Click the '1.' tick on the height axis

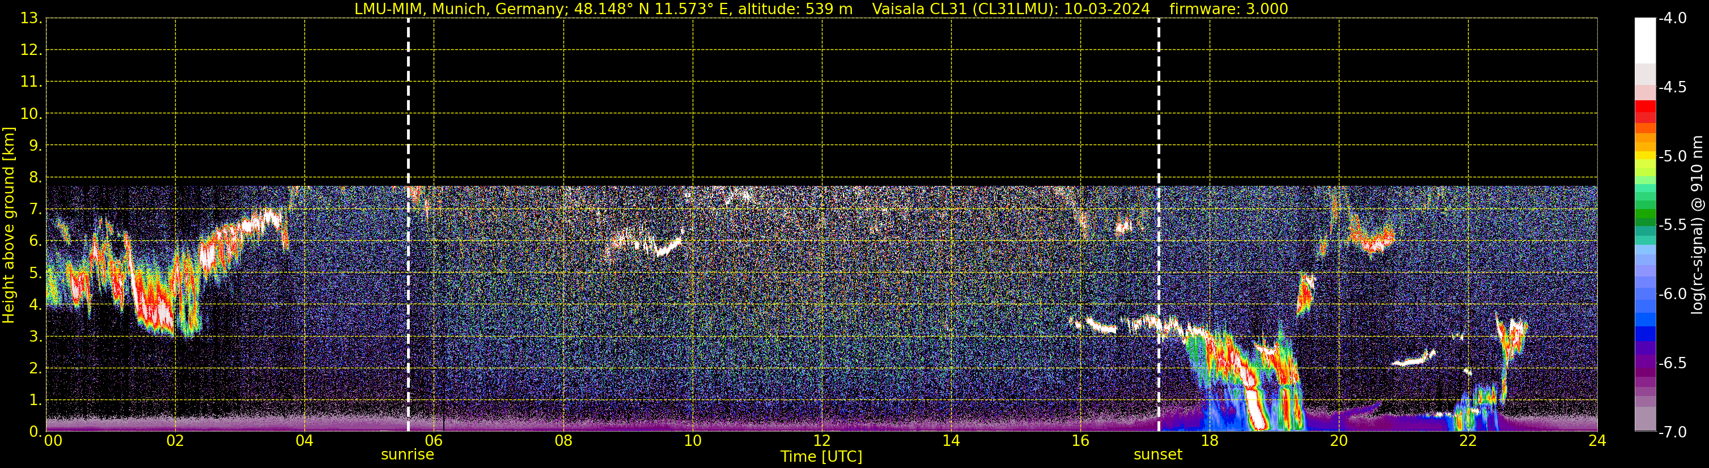pyautogui.click(x=35, y=401)
